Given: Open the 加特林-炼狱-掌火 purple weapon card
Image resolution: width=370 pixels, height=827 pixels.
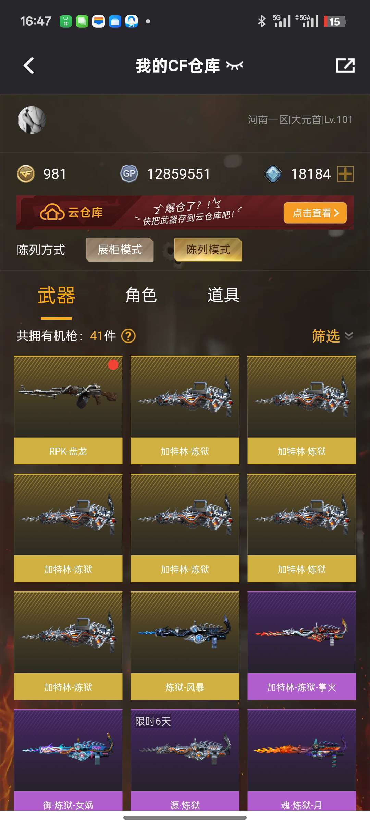Looking at the screenshot, I should [302, 646].
